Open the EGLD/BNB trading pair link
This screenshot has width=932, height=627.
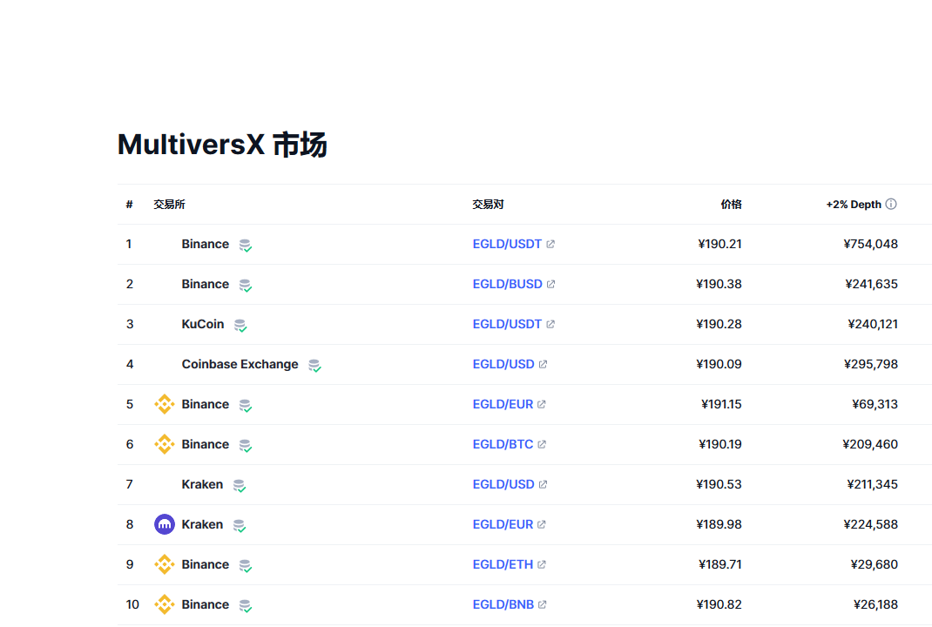(503, 604)
